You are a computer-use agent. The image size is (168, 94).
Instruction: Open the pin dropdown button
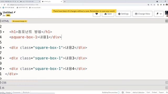tap(159, 14)
